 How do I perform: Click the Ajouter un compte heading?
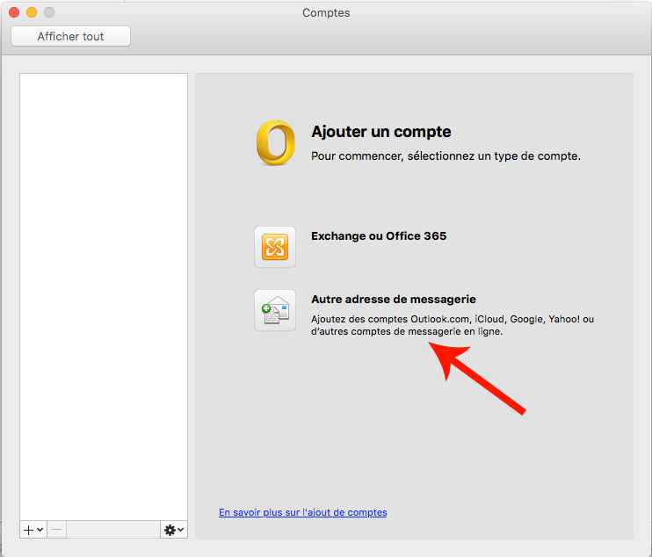380,132
